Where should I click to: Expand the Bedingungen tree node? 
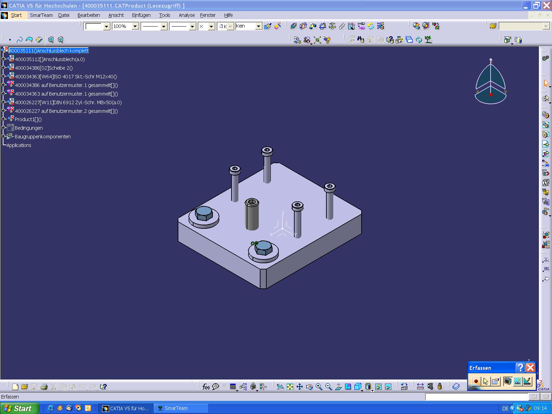coord(3,128)
